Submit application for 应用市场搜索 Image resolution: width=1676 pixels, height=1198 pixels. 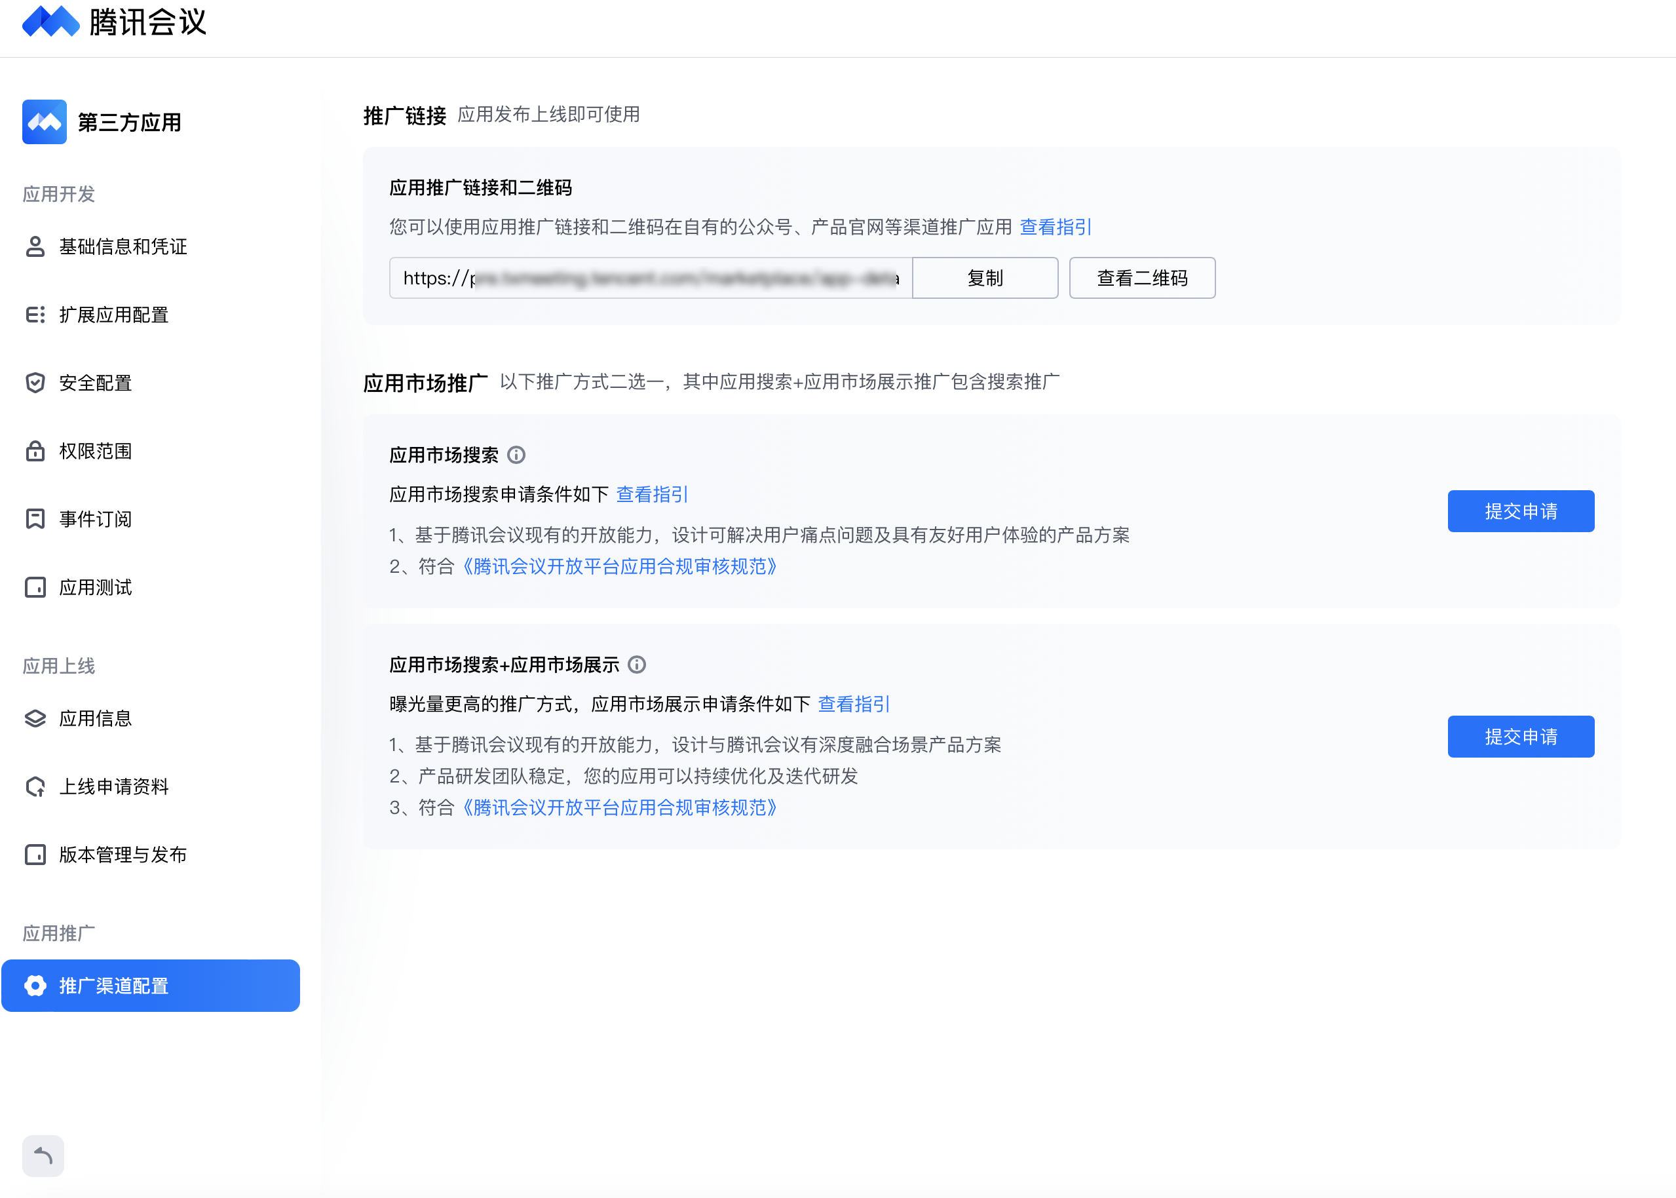pos(1521,511)
